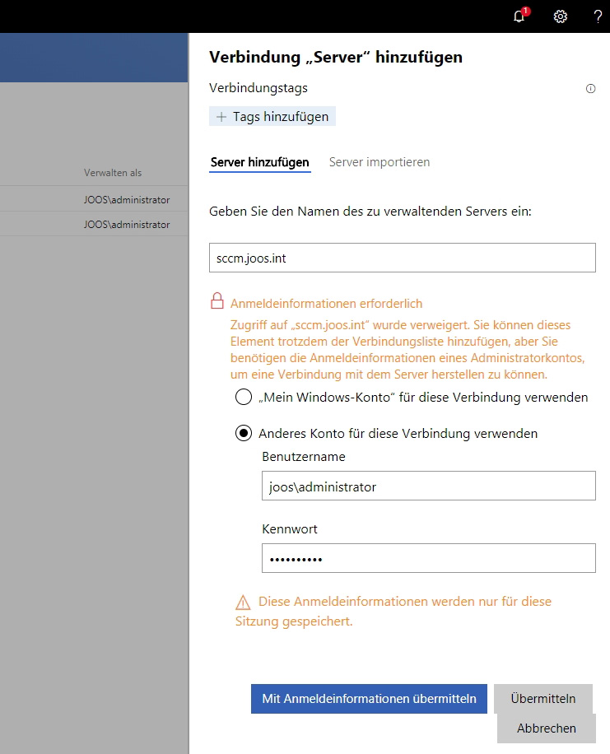Image resolution: width=610 pixels, height=754 pixels.
Task: Select "Mein Windows-Konto" for this connection
Action: (243, 397)
